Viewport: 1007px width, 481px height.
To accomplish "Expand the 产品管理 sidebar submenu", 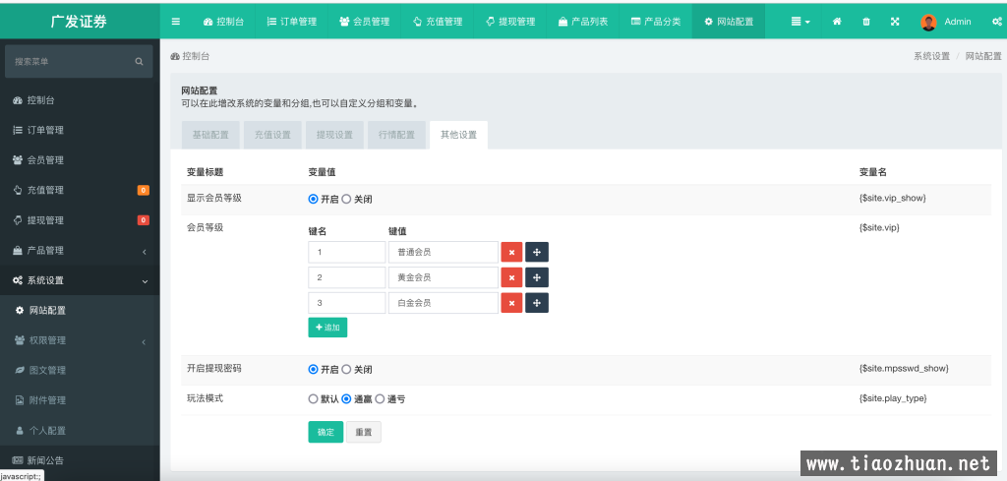I will 80,251.
